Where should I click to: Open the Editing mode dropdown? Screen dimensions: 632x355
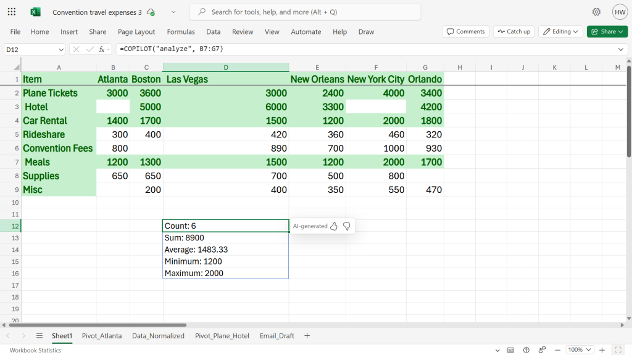[559, 31]
